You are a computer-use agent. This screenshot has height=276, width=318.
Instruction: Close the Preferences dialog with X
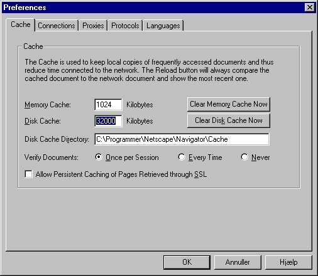coord(310,8)
